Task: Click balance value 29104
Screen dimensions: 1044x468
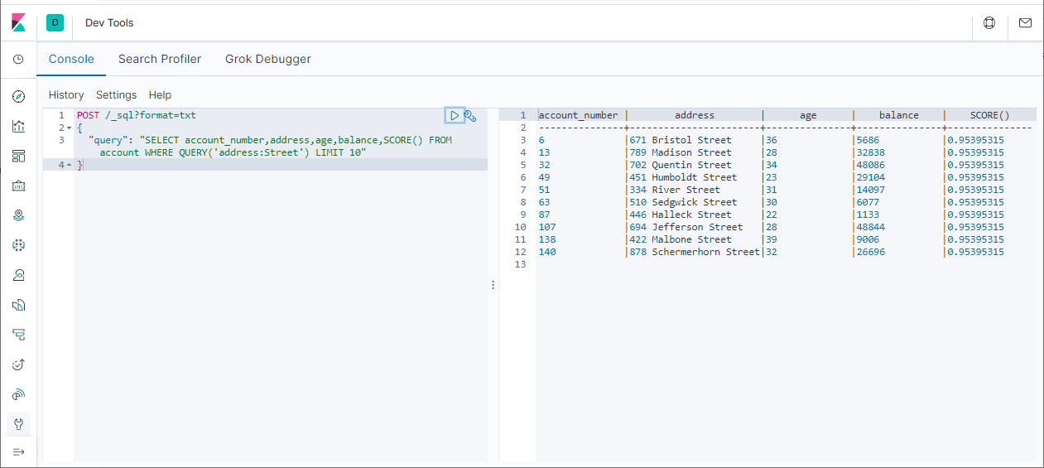Action: coord(871,178)
